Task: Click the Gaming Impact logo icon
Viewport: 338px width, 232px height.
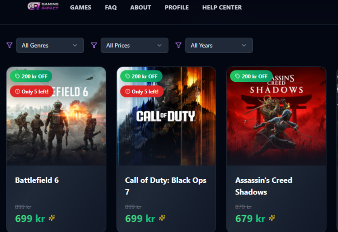Action: 34,6
